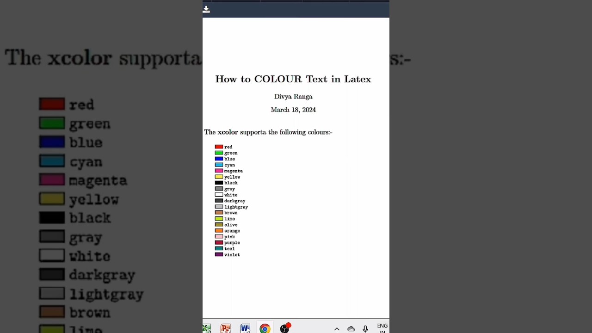This screenshot has width=592, height=333.
Task: Click the yellow colour swatch
Action: [x=219, y=177]
